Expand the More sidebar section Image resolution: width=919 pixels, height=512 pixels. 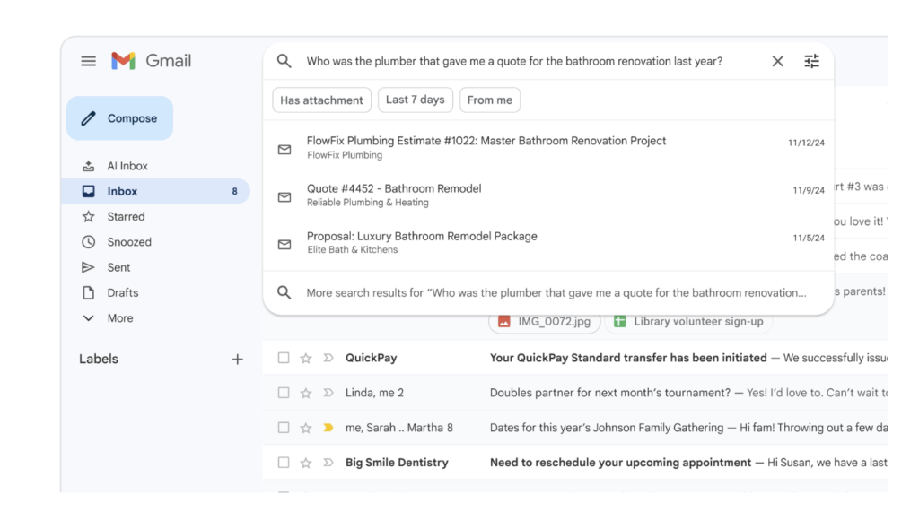click(x=155, y=318)
